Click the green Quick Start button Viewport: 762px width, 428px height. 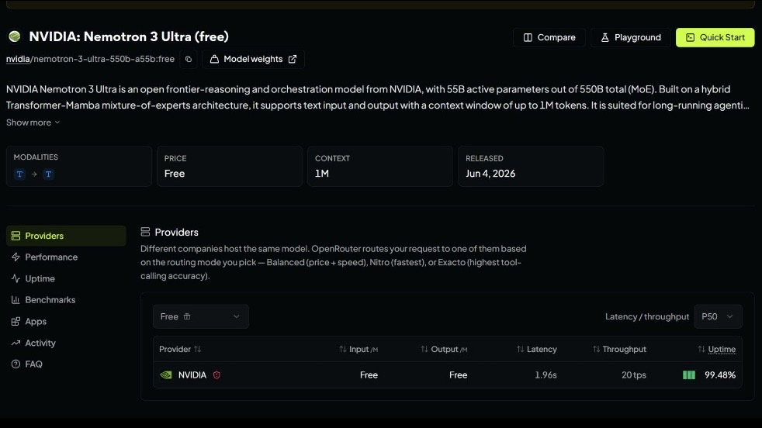715,37
